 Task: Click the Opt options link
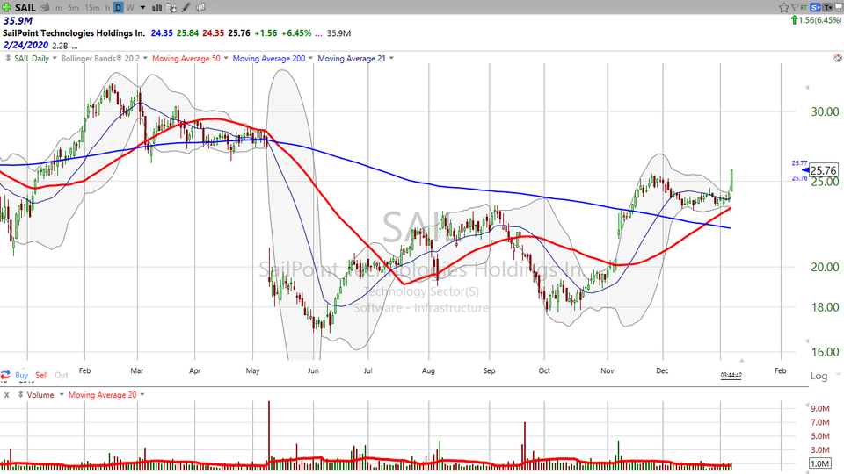[x=62, y=375]
